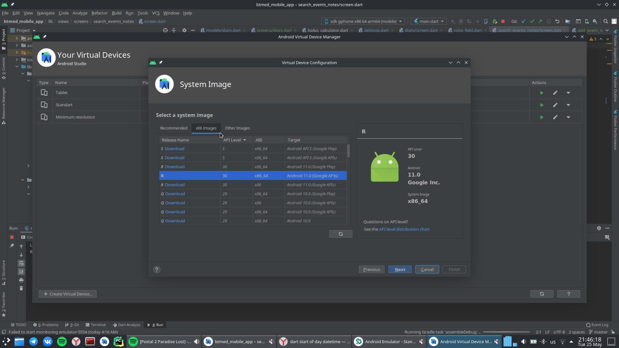Launch the Standart virtual device

click(542, 105)
